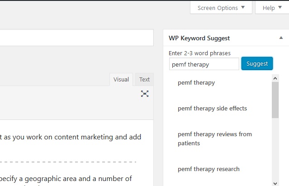
Task: Choose 'pemf therapy reviews from patients' suggestion
Action: tap(215, 138)
